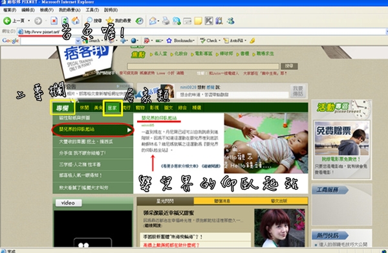
Task: Click the Back button history dropdown arrow
Action: coord(29,21)
